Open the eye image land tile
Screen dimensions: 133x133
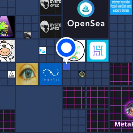27,74
